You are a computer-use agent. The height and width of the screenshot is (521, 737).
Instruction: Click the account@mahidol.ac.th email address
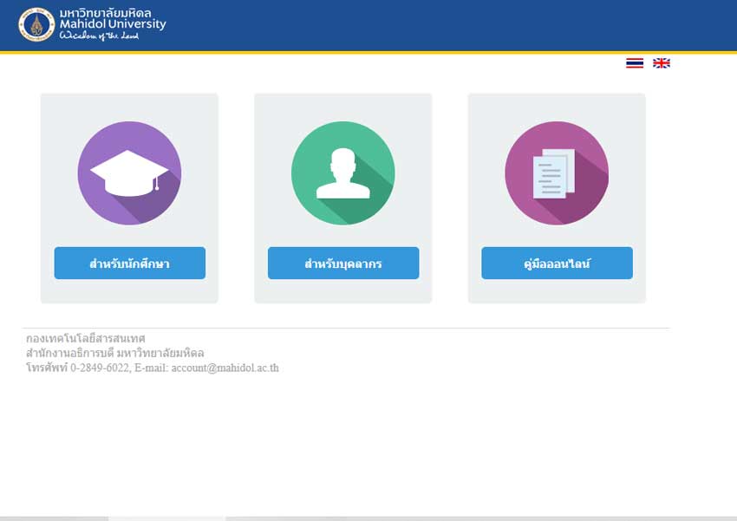pos(225,368)
